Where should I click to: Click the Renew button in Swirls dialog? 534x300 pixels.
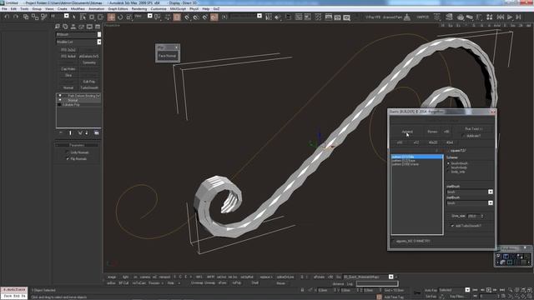(432, 132)
